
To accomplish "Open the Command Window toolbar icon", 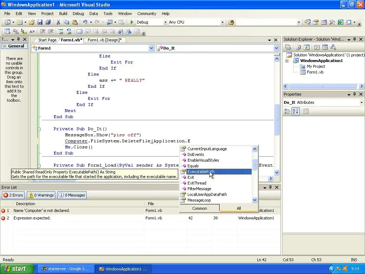I will pyautogui.click(x=349, y=22).
